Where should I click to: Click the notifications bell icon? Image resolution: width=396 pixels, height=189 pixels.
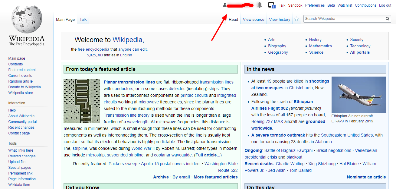coord(260,5)
